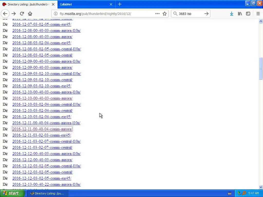The image size is (263, 197).
Task: Open 2016-12-11-03-02-07-comm-central directory
Action: tap(42, 147)
